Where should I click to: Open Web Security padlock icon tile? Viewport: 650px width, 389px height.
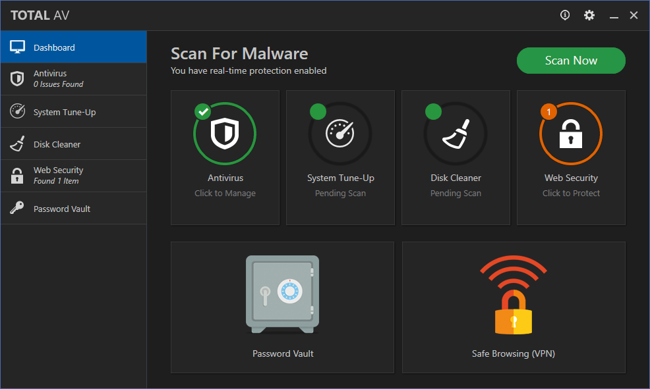[x=571, y=133]
